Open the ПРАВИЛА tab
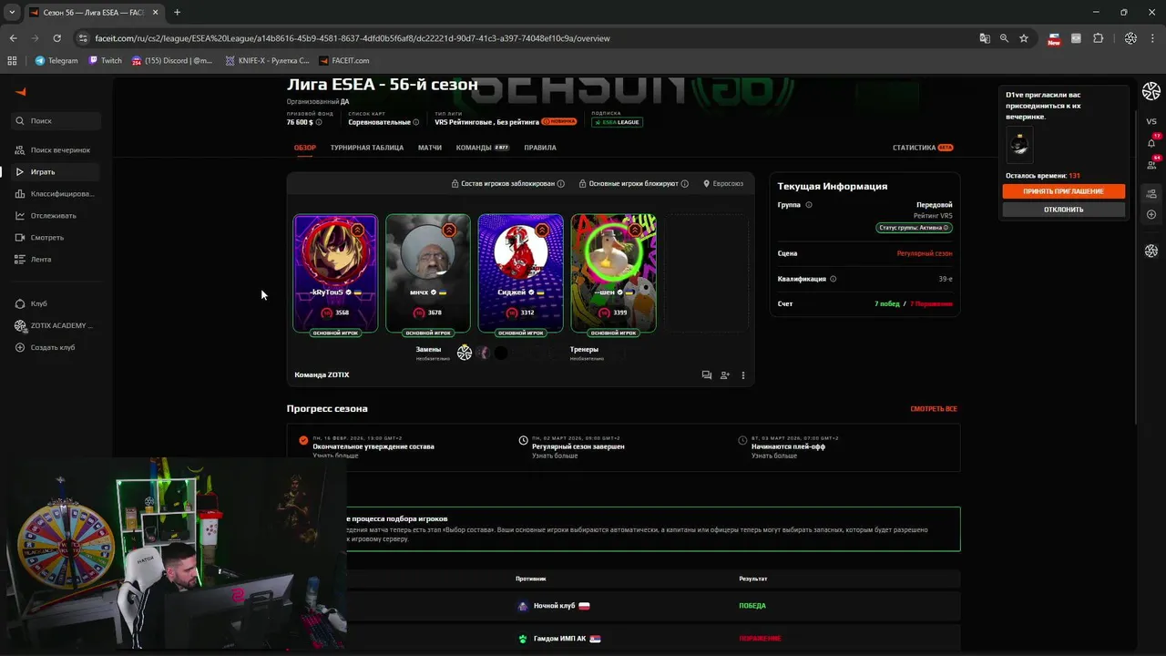 tap(540, 148)
